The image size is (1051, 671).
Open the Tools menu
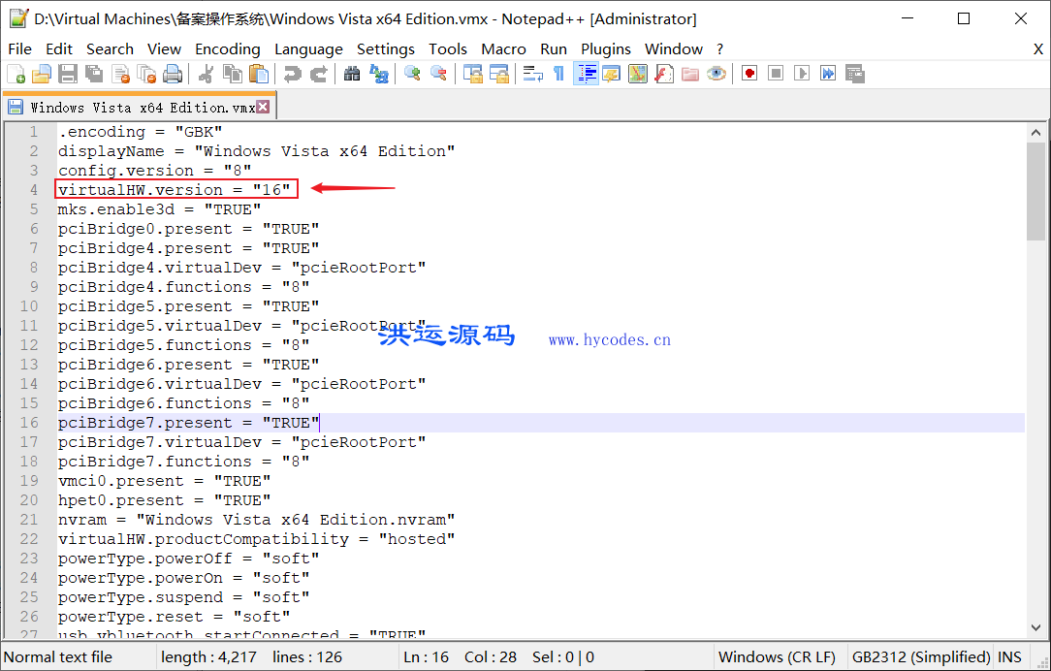tap(448, 48)
